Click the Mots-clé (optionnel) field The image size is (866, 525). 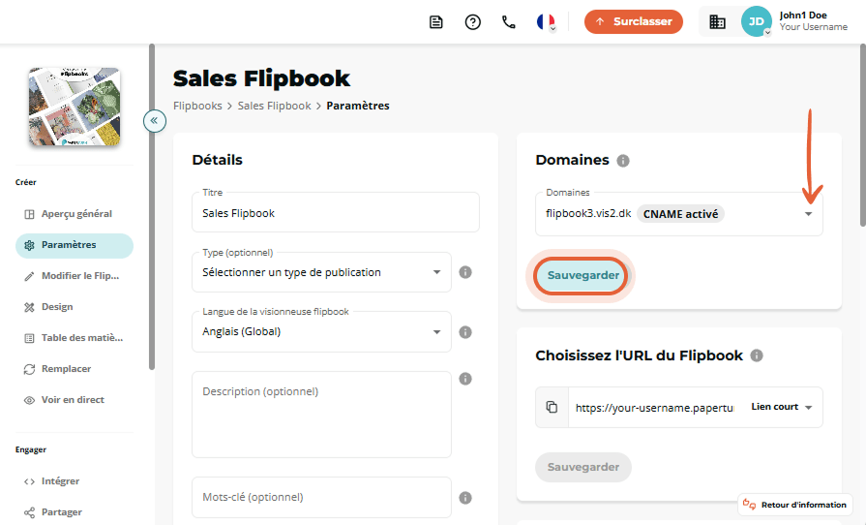(321, 497)
